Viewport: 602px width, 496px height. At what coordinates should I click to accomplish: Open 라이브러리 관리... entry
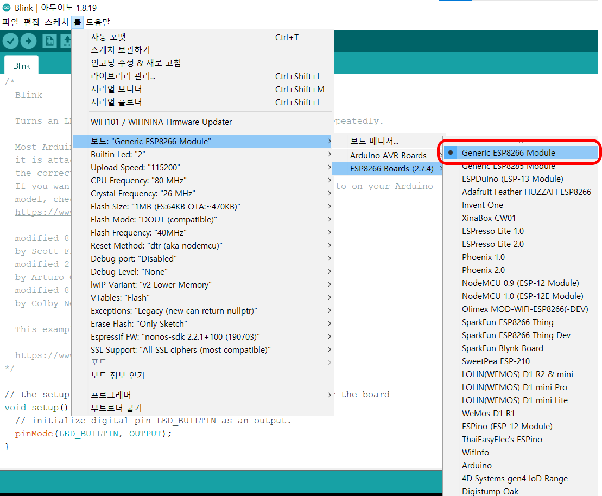tap(202, 76)
